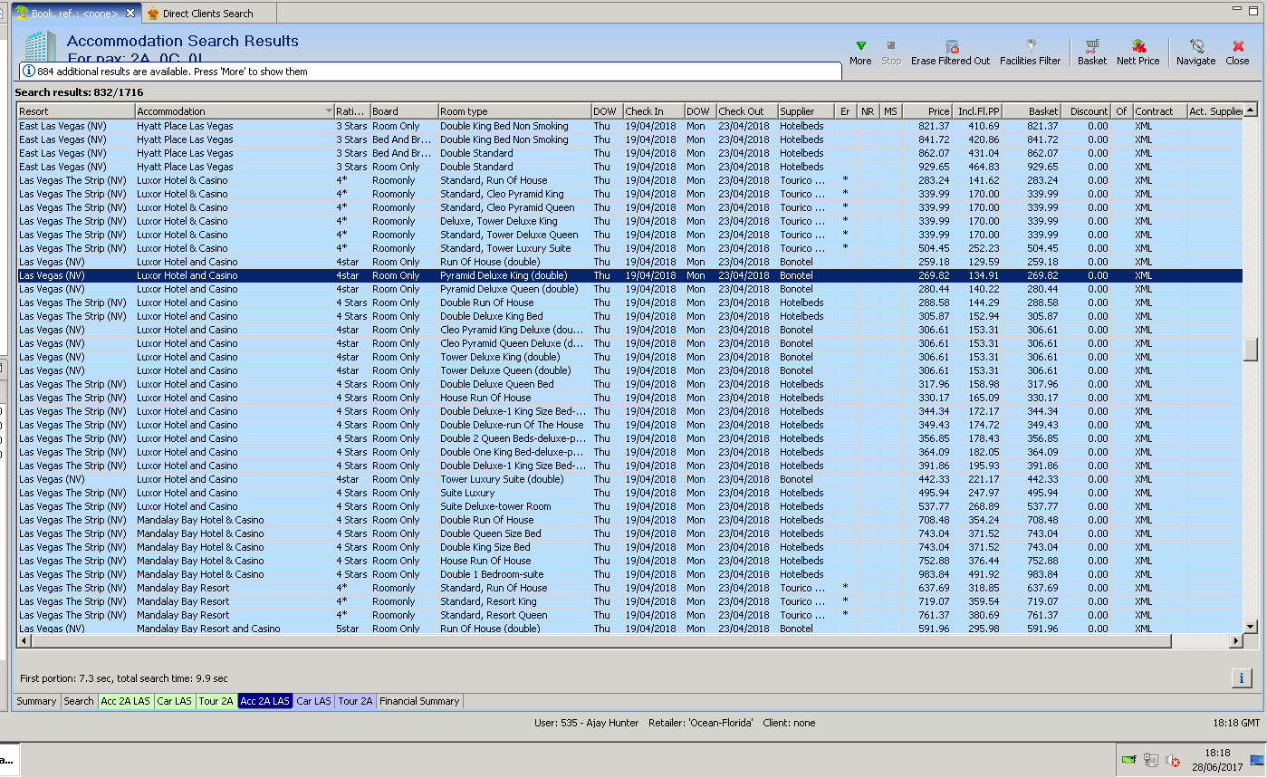Sort by the Room type column header

pos(514,111)
